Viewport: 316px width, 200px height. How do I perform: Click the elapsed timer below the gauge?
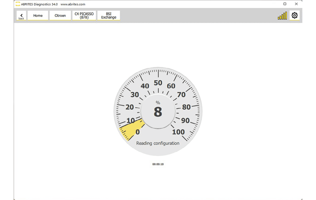click(158, 164)
